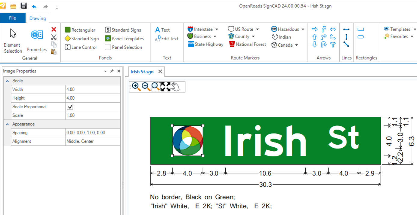The height and width of the screenshot is (215, 417).
Task: Select the Pan hand tool
Action: pyautogui.click(x=175, y=87)
